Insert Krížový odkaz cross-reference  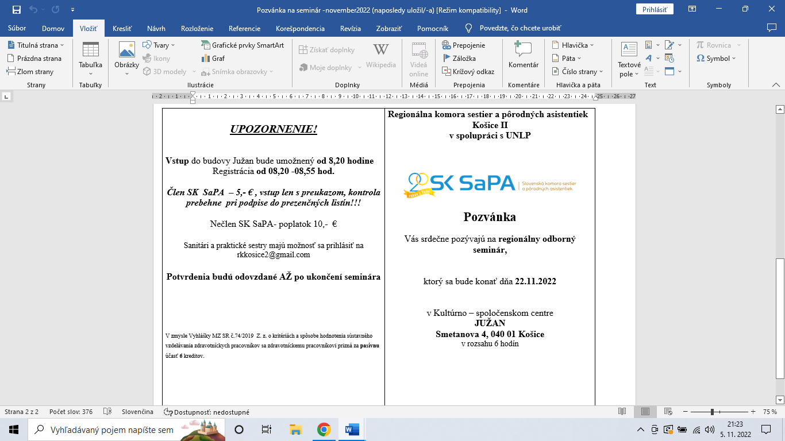coord(468,71)
